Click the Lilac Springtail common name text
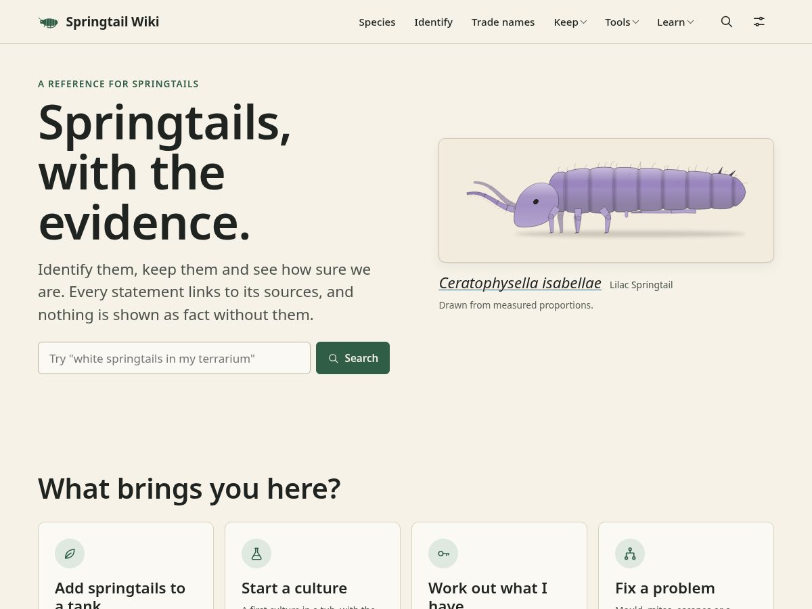Viewport: 812px width, 609px height. [641, 285]
